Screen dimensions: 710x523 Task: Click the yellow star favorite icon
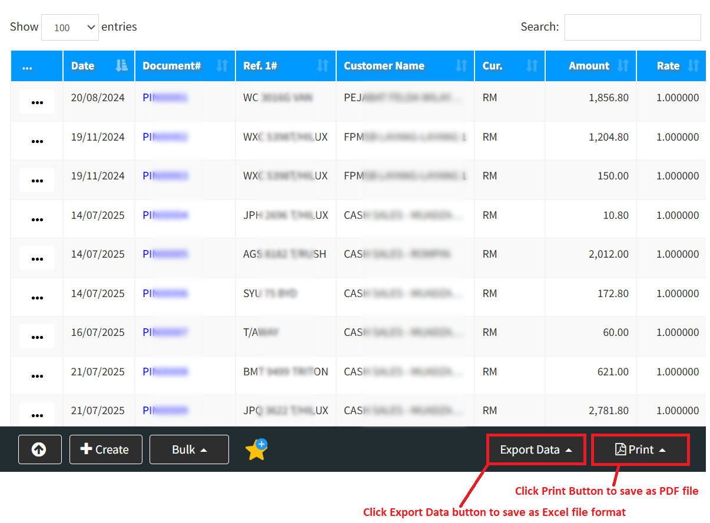[x=256, y=450]
